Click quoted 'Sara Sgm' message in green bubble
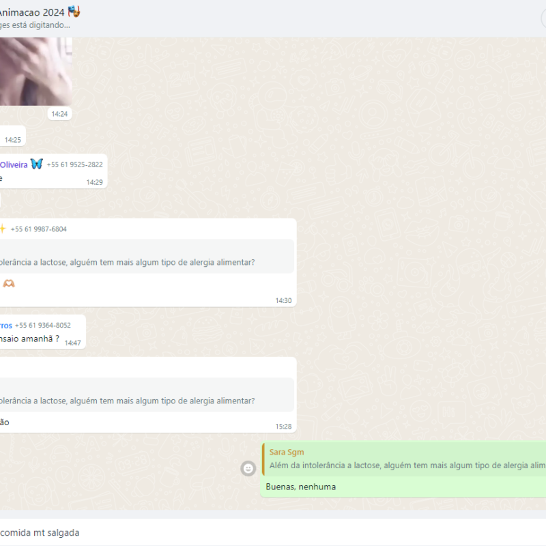 404,459
